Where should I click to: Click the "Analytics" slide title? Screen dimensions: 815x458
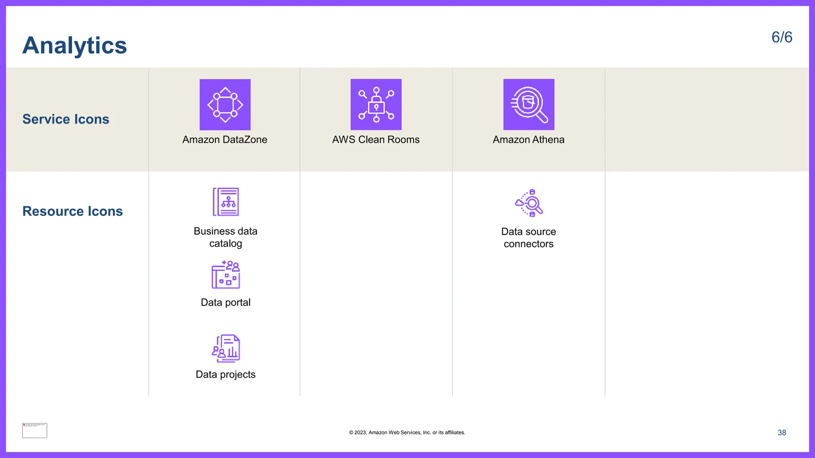tap(75, 45)
